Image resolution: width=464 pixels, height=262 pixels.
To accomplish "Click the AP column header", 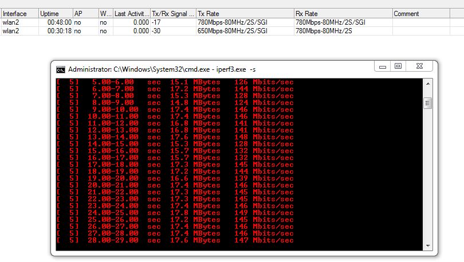I will (x=85, y=14).
